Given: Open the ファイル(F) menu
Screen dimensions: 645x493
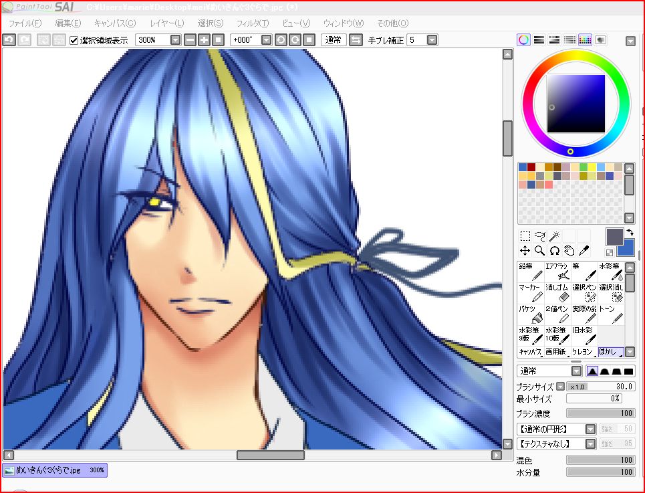Looking at the screenshot, I should tap(25, 23).
